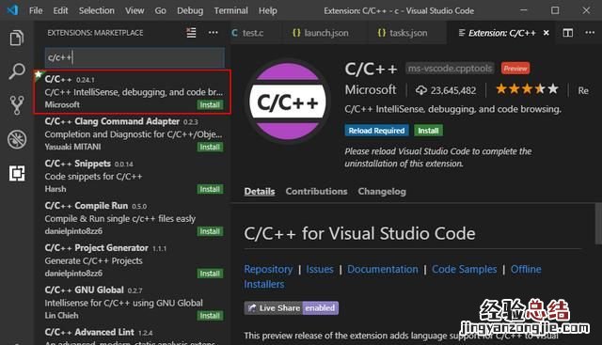Install the C/C++ Project Generator extension
Screen dimensions: 602x345
[x=210, y=274]
